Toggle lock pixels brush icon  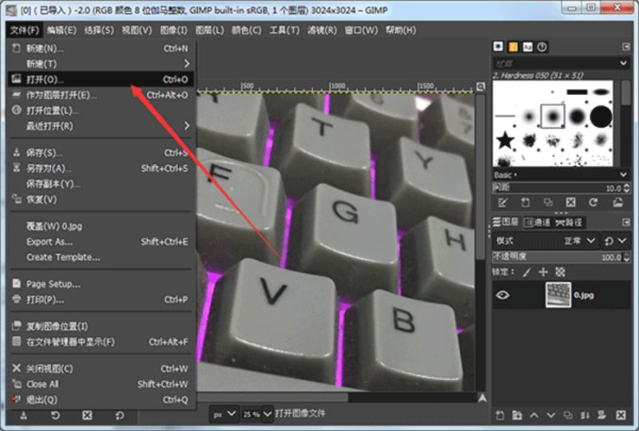click(526, 272)
